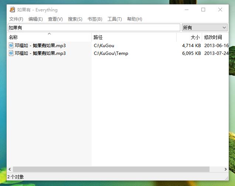Click the horizontal scrollbar thumb
This screenshot has width=235, height=186.
tap(111, 169)
